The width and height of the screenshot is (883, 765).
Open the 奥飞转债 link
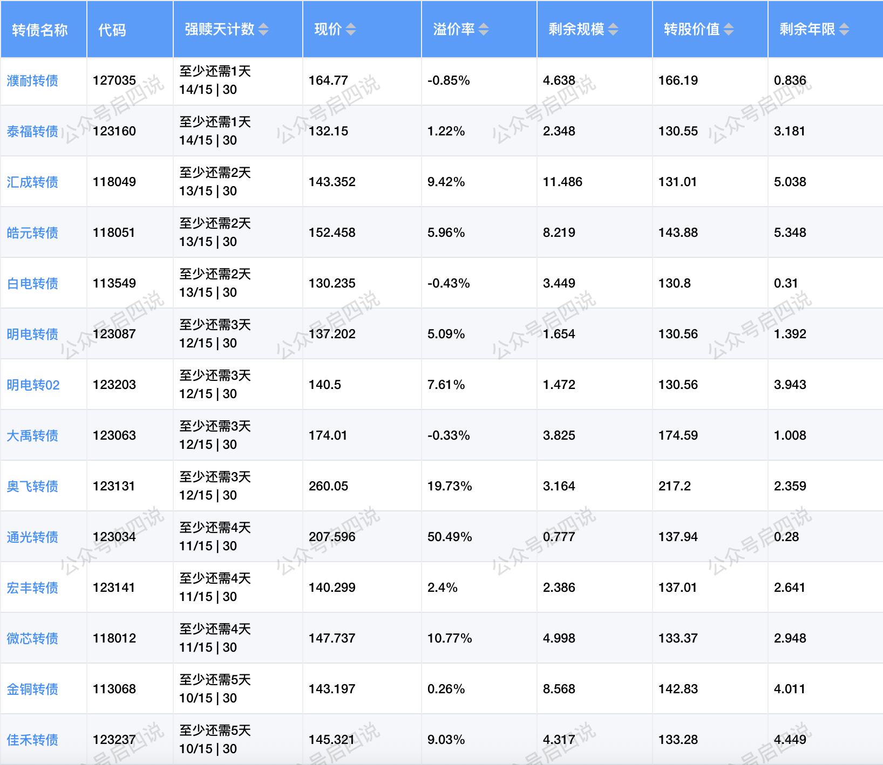tap(32, 487)
